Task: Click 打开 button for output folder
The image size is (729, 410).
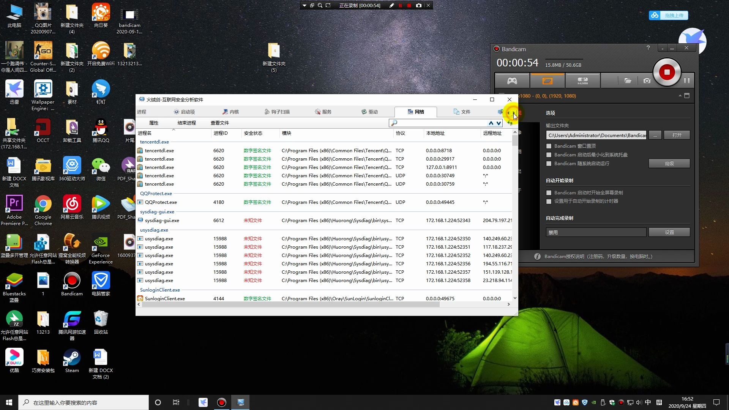Action: (x=677, y=135)
